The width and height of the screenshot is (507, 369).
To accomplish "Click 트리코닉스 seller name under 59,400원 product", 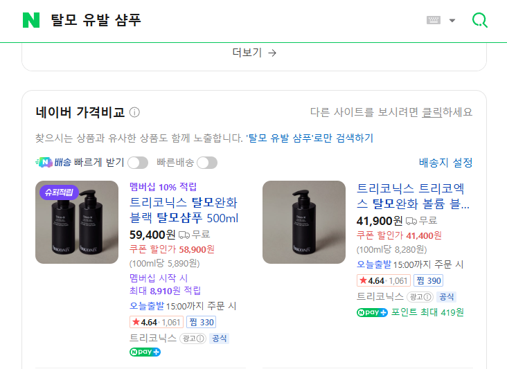I will (x=153, y=338).
